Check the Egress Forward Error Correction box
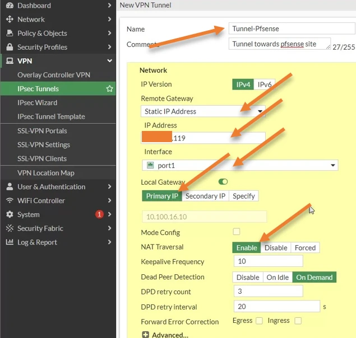356x338 pixels. (259, 321)
